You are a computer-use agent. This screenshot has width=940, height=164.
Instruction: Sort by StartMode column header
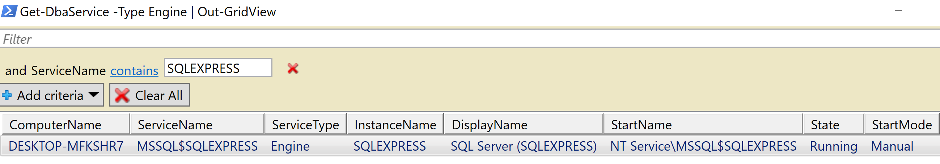(x=901, y=125)
